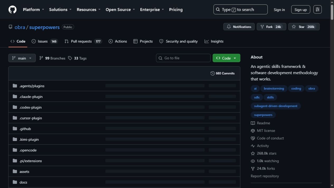Screen dimensions: 334x188
Task: Select the folder icon beside .pi/extensions
Action: (15, 161)
